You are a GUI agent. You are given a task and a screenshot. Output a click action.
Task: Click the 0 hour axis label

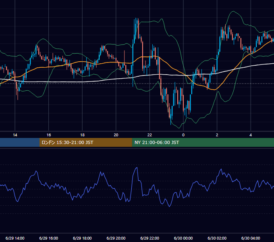tap(183, 135)
